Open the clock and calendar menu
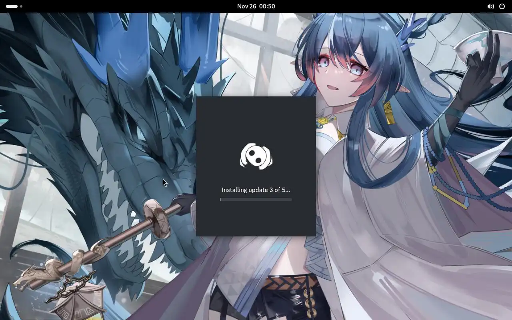This screenshot has width=512, height=320. point(256,6)
